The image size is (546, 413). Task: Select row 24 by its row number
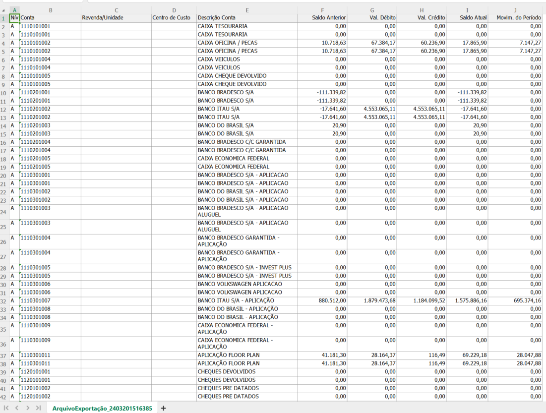click(x=3, y=212)
